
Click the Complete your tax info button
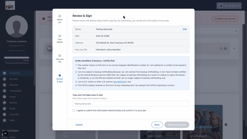[x=225, y=19]
